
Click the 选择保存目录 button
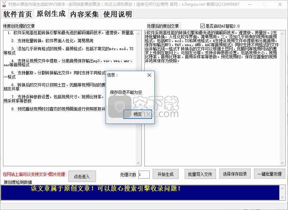click(x=235, y=174)
